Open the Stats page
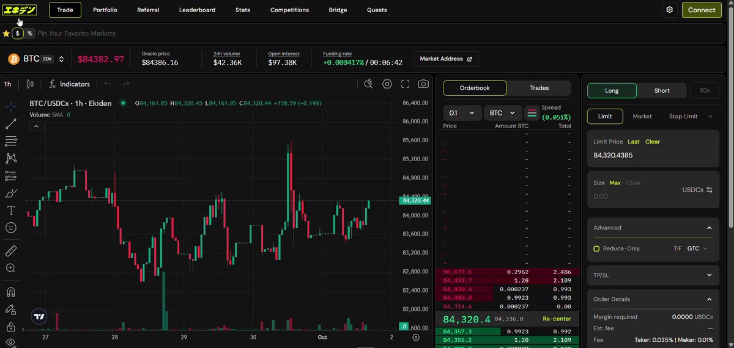 click(242, 10)
